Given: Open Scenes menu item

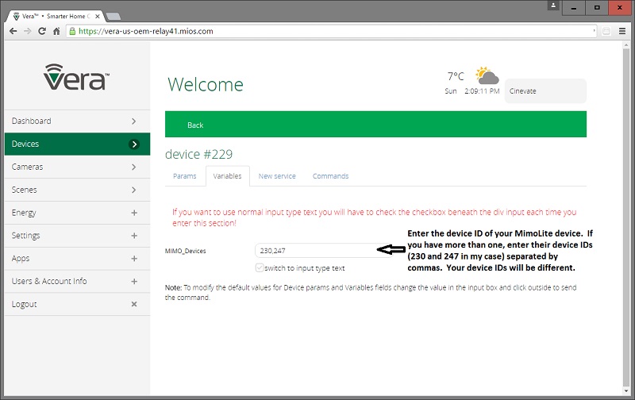Looking at the screenshot, I should [77, 190].
